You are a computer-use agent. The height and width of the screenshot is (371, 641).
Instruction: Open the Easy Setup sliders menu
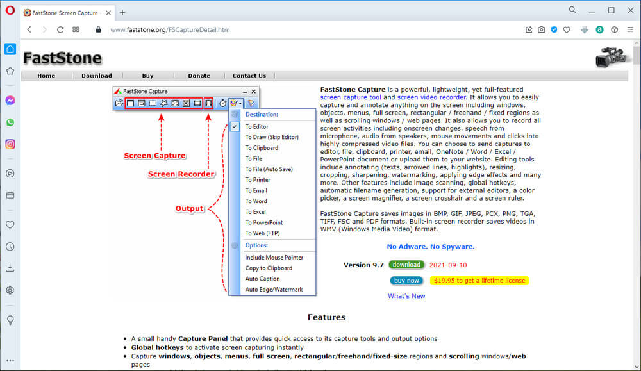pos(630,29)
